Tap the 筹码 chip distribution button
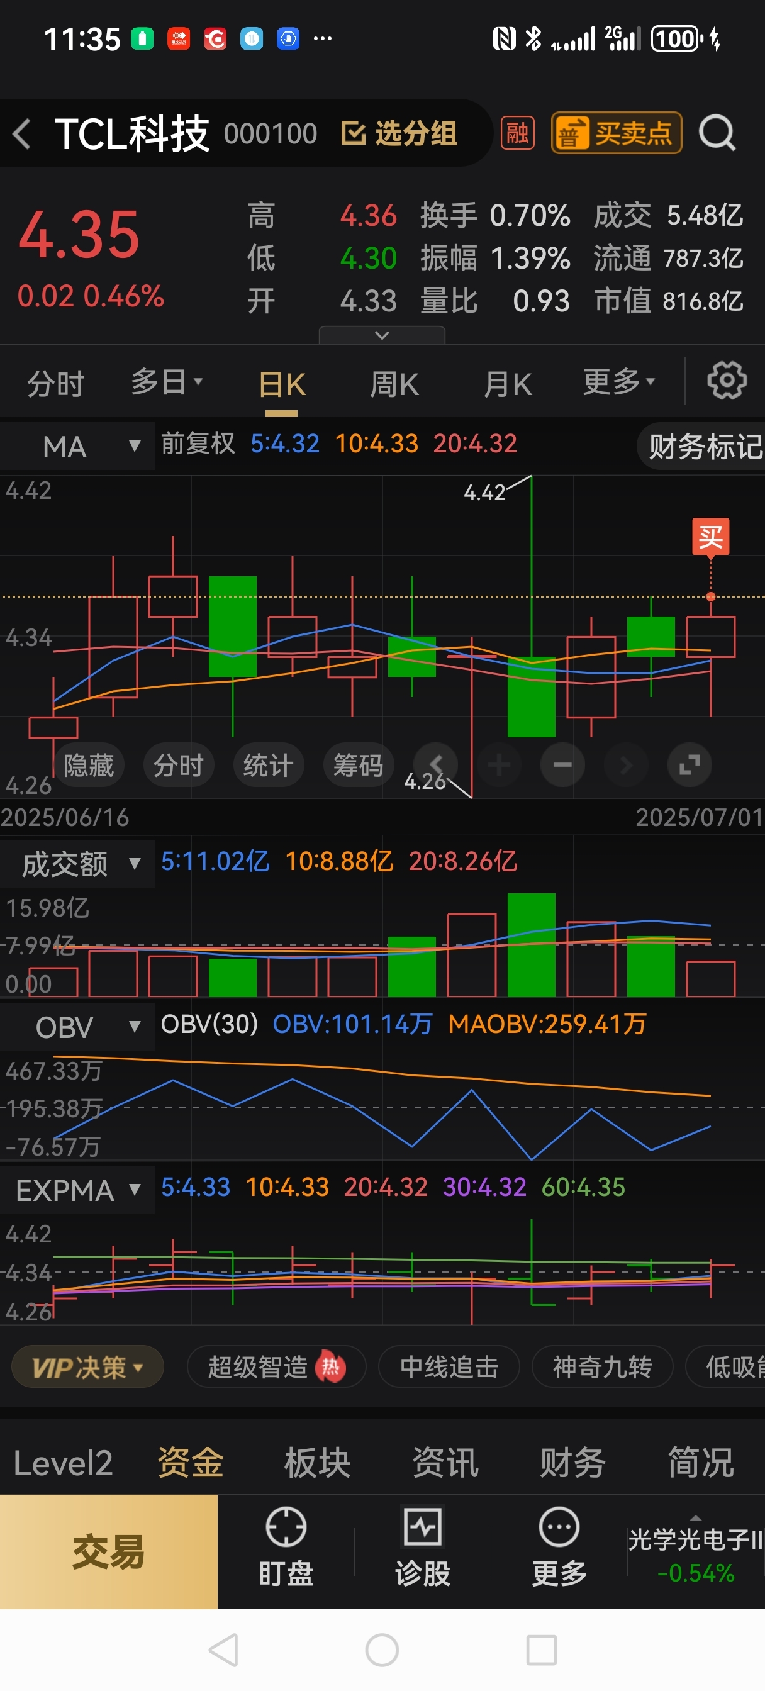Viewport: 765px width, 1691px height. [x=358, y=766]
